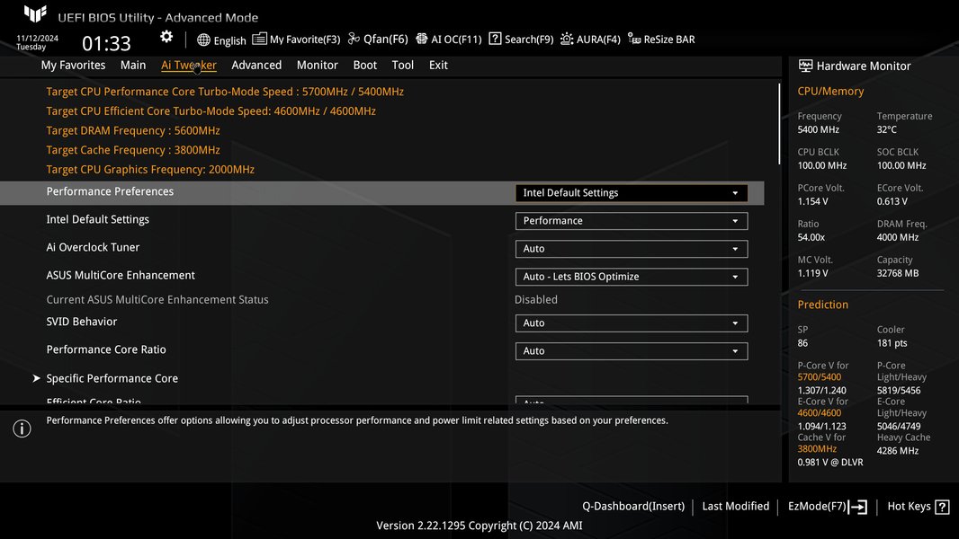959x539 pixels.
Task: Select the Performance Preferences row label
Action: [x=110, y=191]
